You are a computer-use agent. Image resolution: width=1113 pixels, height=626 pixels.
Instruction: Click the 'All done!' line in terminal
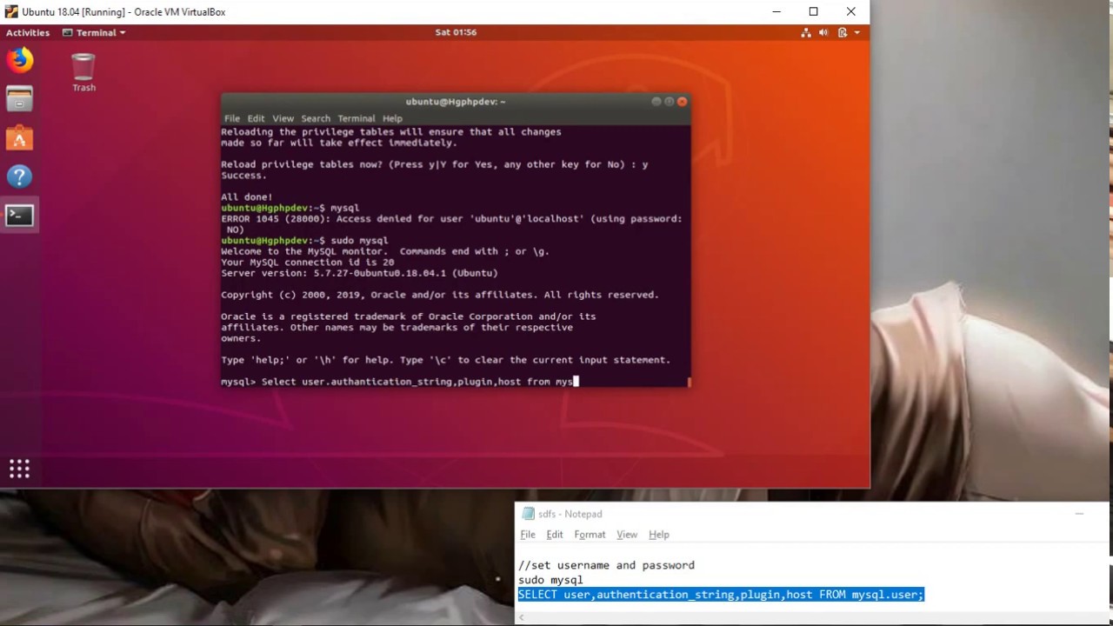coord(247,197)
